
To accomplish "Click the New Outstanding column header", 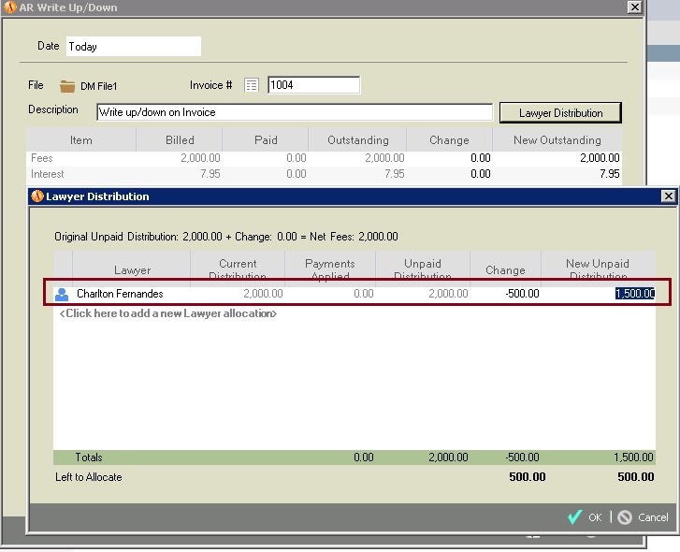I will [x=557, y=139].
